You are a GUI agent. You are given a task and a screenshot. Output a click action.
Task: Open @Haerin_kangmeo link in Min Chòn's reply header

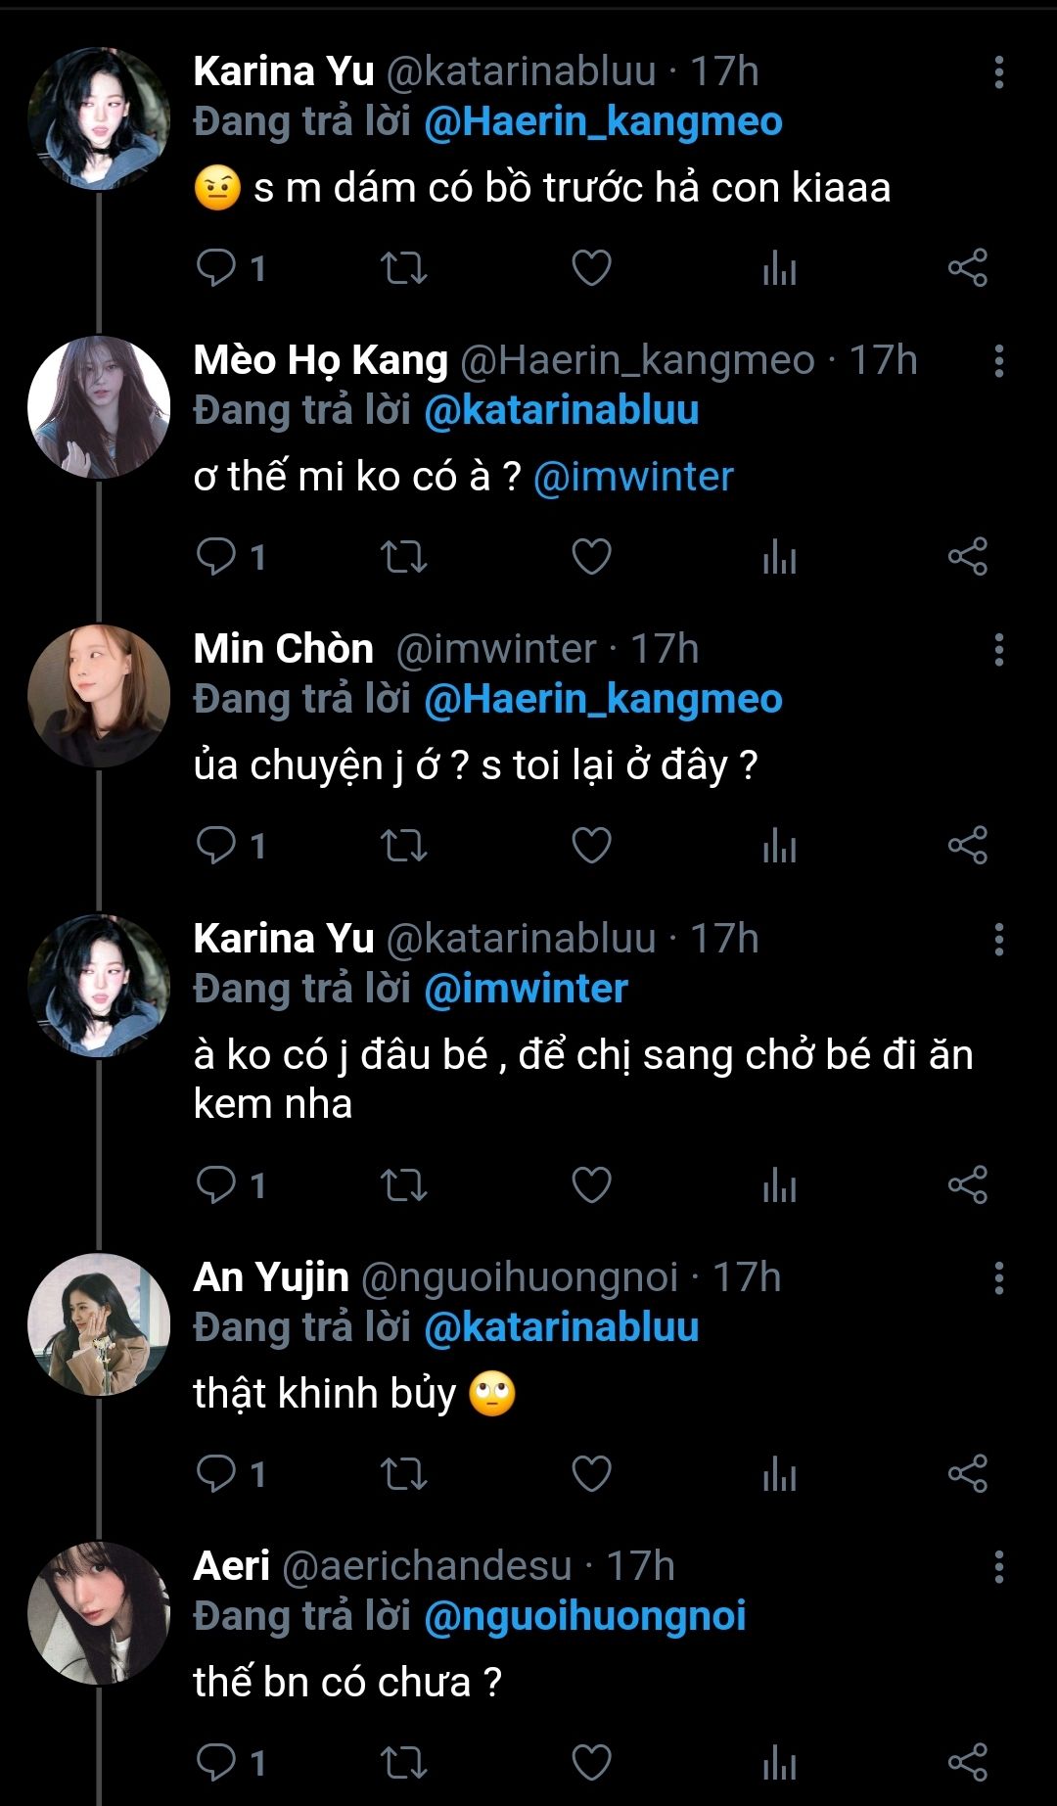(x=603, y=699)
